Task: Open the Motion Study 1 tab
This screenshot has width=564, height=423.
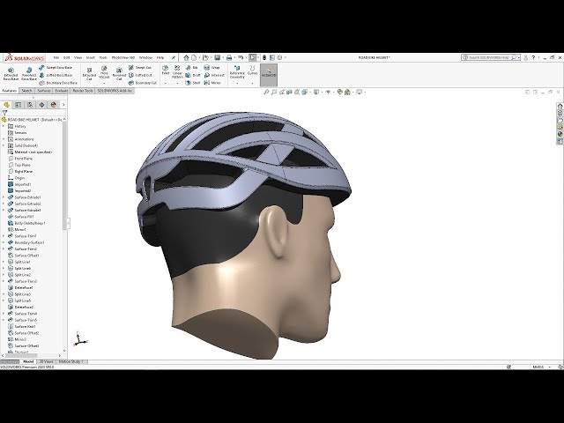Action: click(71, 361)
